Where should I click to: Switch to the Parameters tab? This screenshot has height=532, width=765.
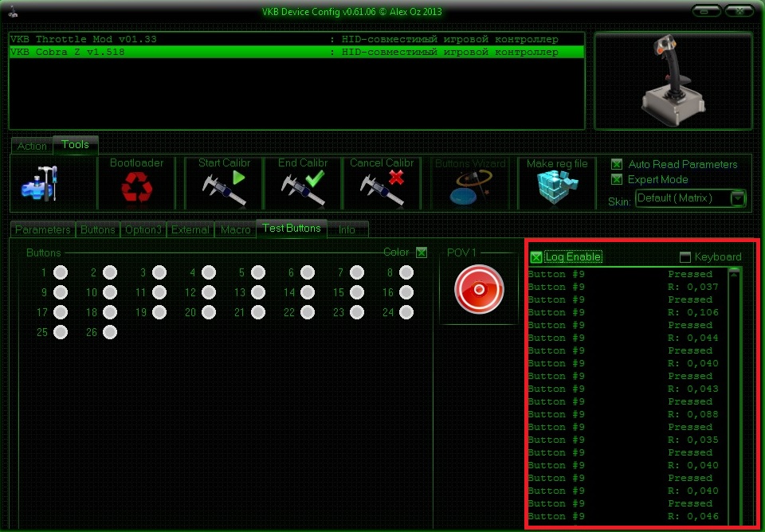[42, 229]
